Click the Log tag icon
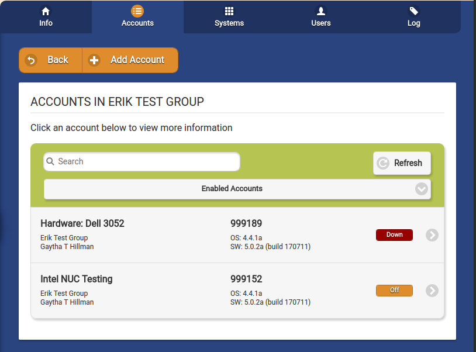The width and height of the screenshot is (476, 352). pyautogui.click(x=414, y=11)
